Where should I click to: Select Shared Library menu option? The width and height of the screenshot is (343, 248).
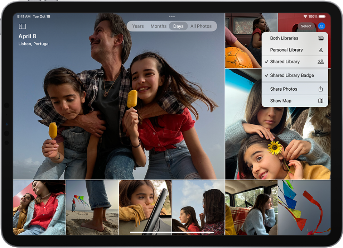pyautogui.click(x=295, y=62)
